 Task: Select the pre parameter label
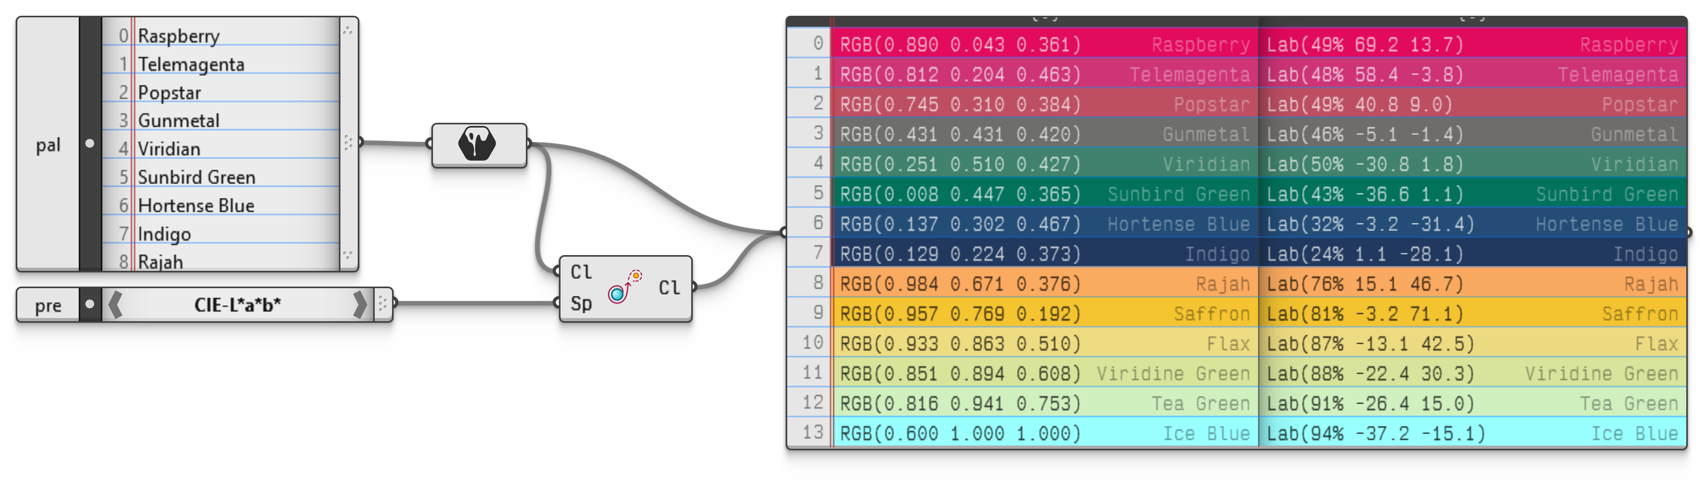click(48, 306)
